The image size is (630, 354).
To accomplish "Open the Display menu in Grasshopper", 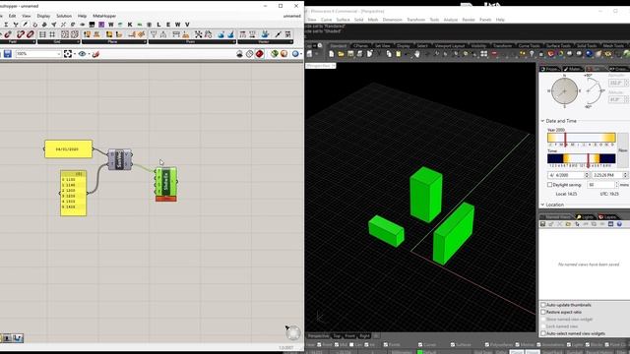I will coord(43,16).
